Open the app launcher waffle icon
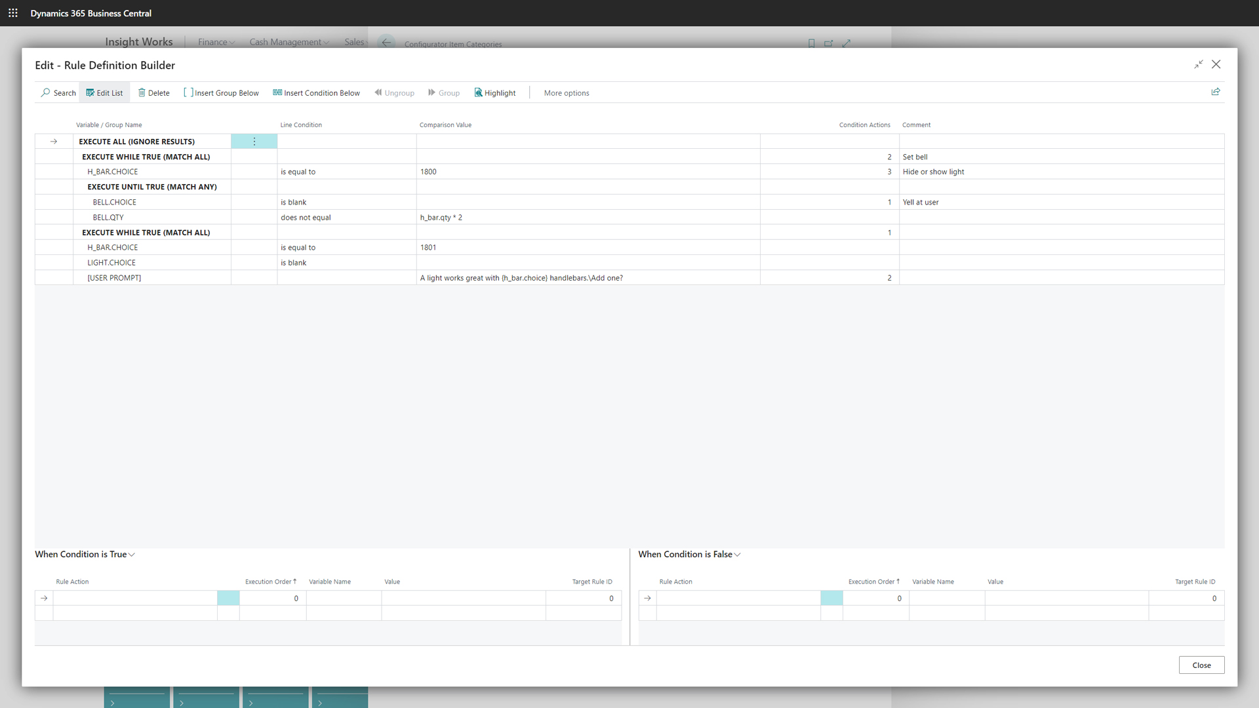 click(13, 13)
